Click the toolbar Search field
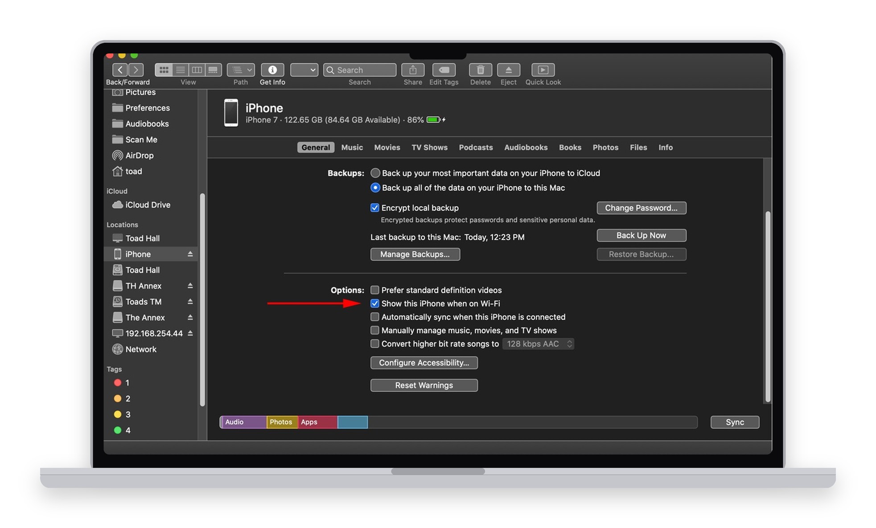Viewport: 876px width, 528px height. coord(359,70)
